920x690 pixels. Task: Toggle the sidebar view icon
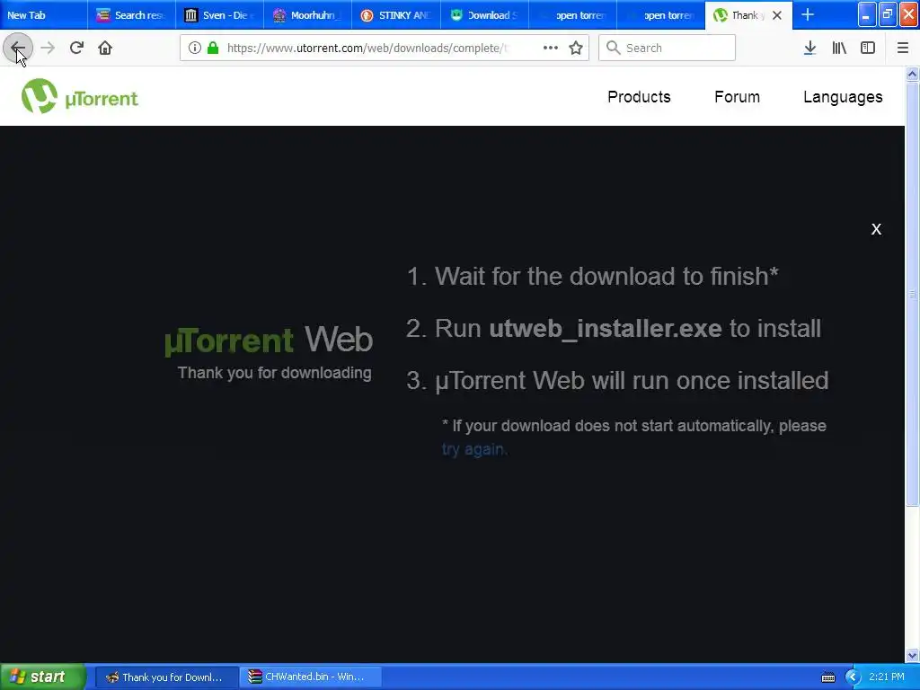click(868, 48)
